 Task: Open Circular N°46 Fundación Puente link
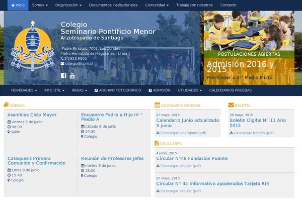coord(192,158)
